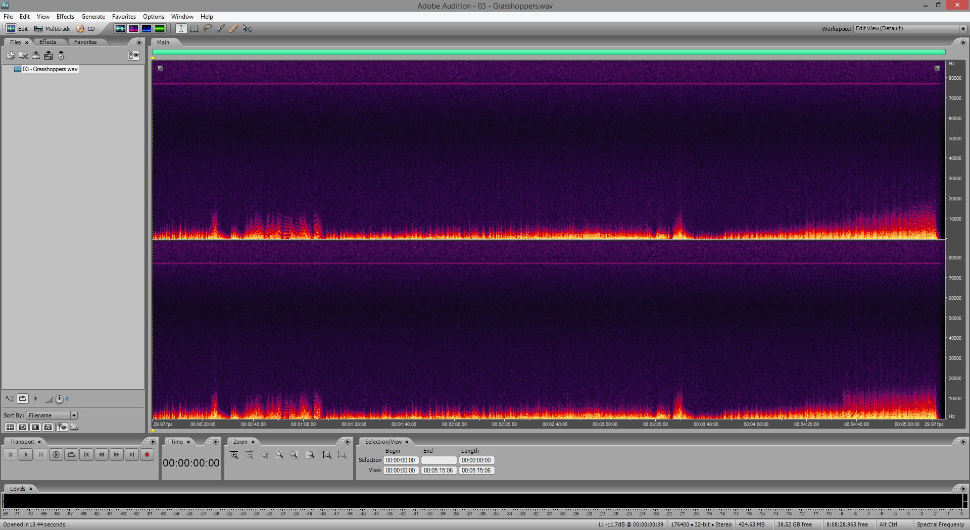Open the Sort By Filename dropdown
This screenshot has width=970, height=530.
52,415
